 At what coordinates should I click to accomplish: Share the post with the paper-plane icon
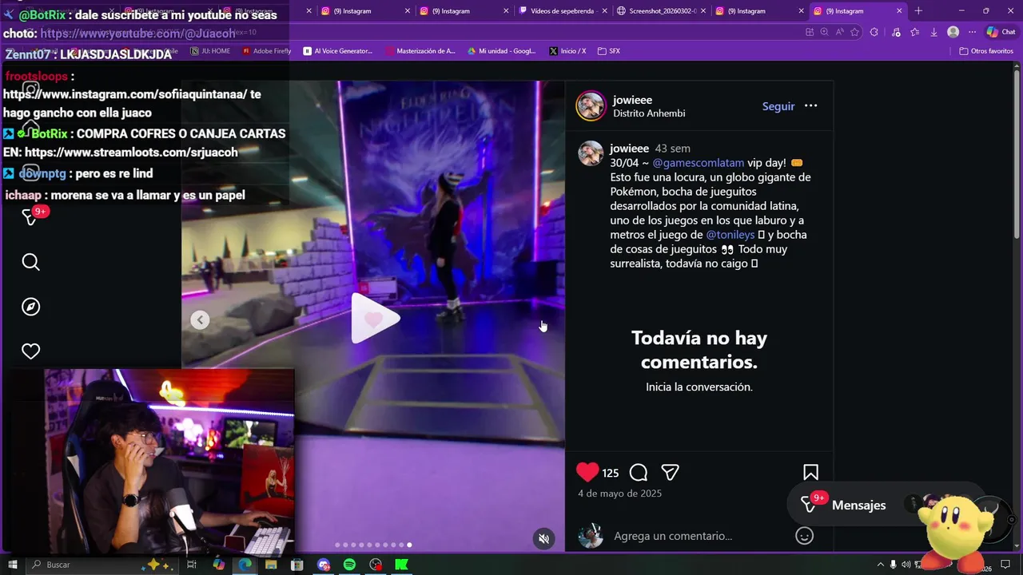(x=670, y=473)
